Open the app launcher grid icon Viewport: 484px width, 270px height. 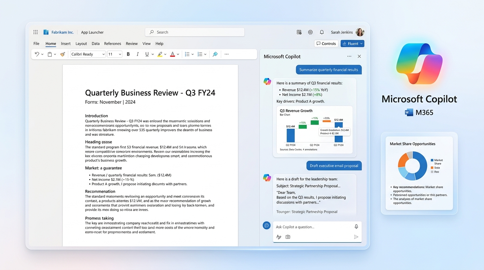(36, 32)
